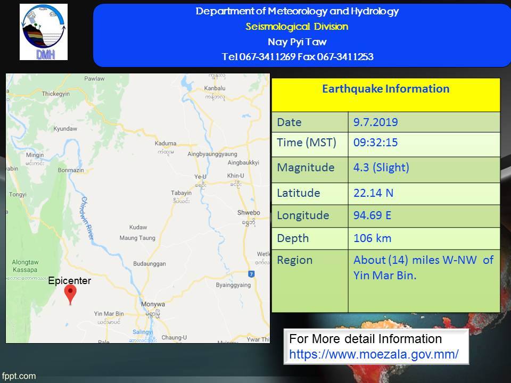Click the 'Depth' row label
This screenshot has height=383, width=511.
coord(293,238)
